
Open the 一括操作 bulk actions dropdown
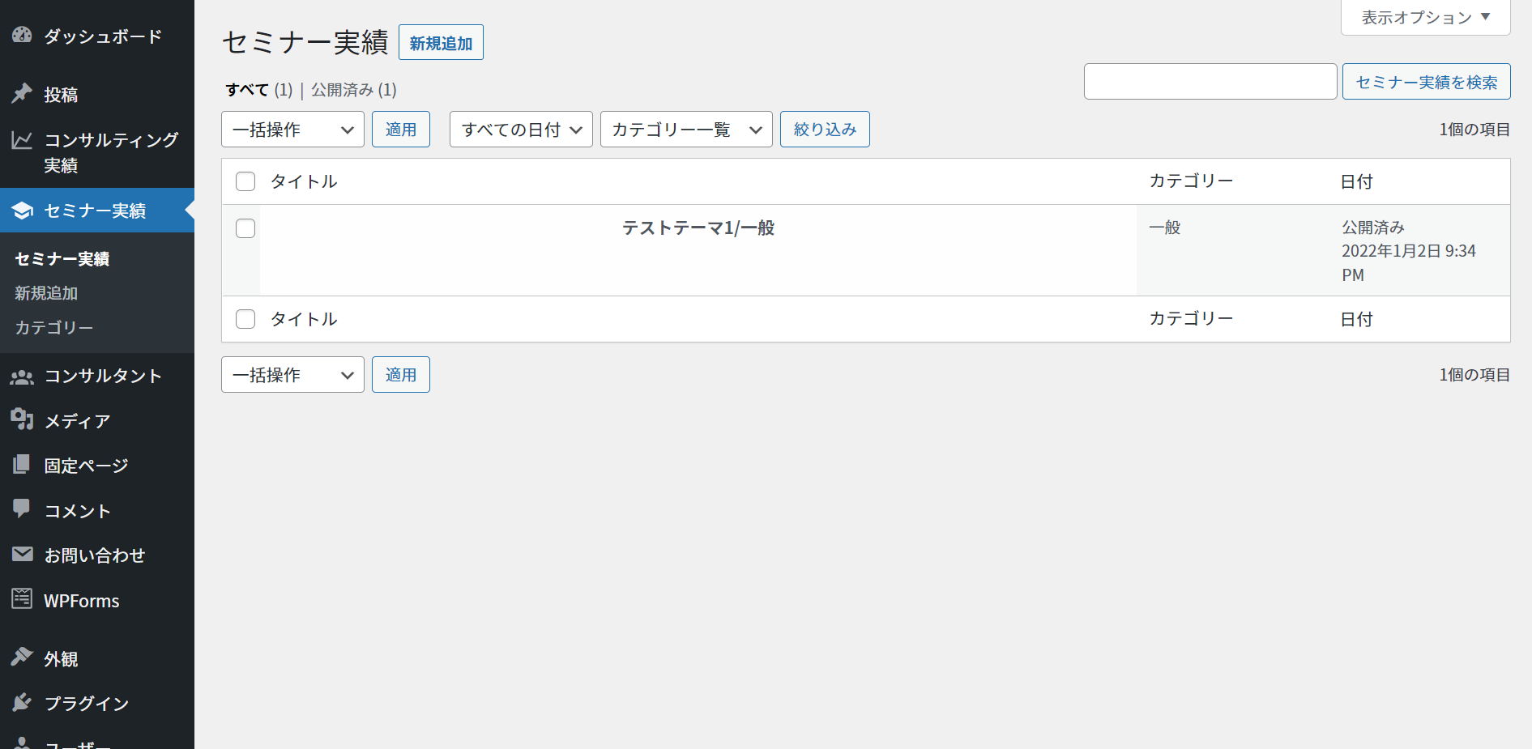click(292, 129)
